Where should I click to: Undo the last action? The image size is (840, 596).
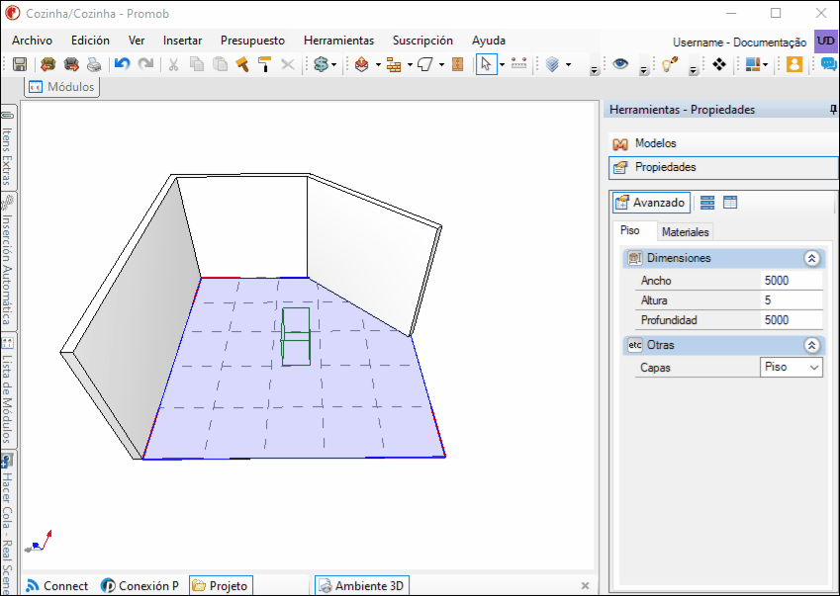click(x=122, y=64)
